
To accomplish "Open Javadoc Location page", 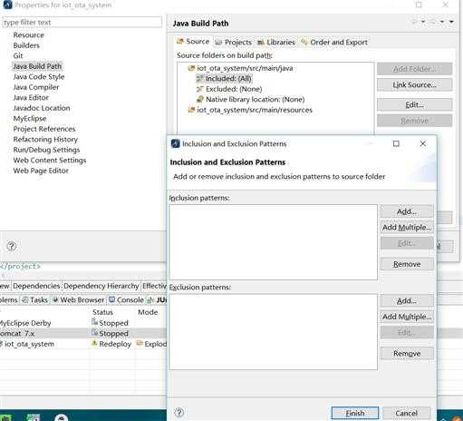I will click(x=42, y=108).
